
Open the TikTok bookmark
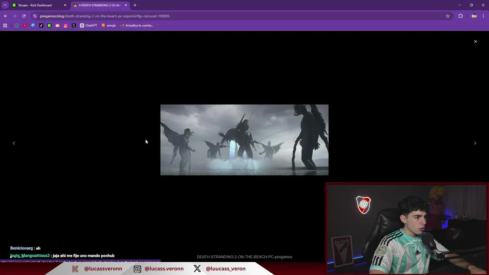(x=41, y=25)
